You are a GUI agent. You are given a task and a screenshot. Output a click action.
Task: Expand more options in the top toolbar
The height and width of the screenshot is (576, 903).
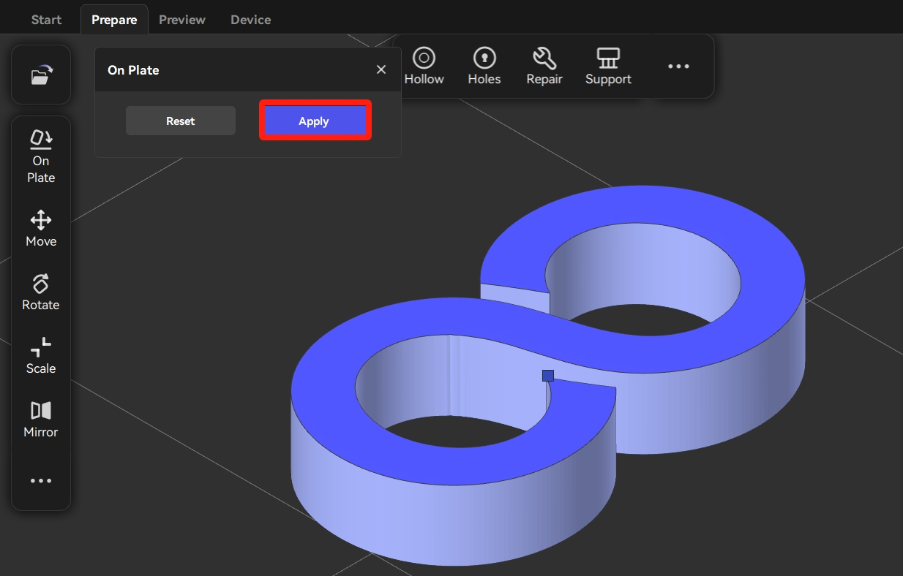[x=678, y=67]
